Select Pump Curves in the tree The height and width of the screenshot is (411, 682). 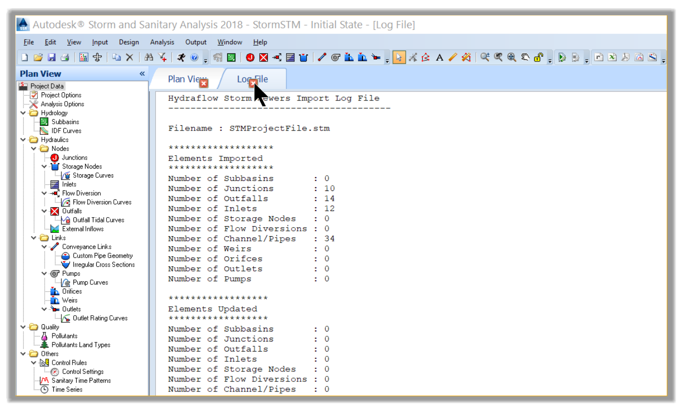tap(90, 282)
